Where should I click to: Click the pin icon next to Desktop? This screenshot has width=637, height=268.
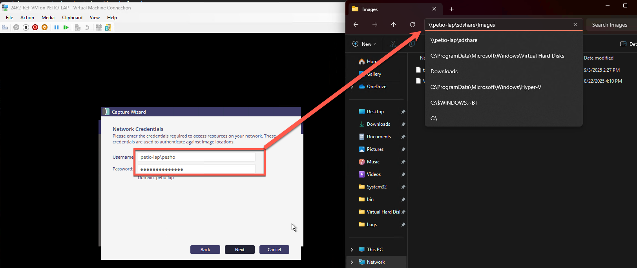[403, 112]
